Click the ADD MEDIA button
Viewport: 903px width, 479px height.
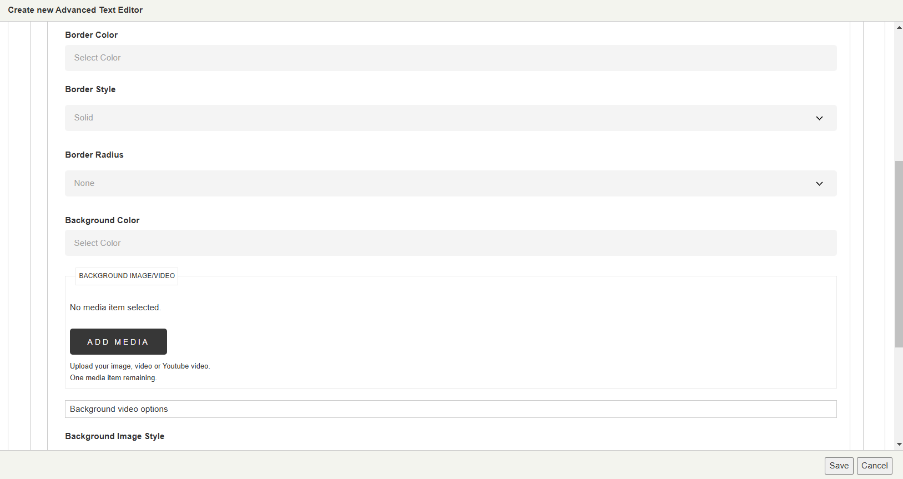pyautogui.click(x=118, y=341)
